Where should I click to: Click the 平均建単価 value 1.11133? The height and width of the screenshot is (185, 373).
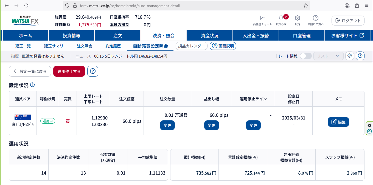[157, 173]
